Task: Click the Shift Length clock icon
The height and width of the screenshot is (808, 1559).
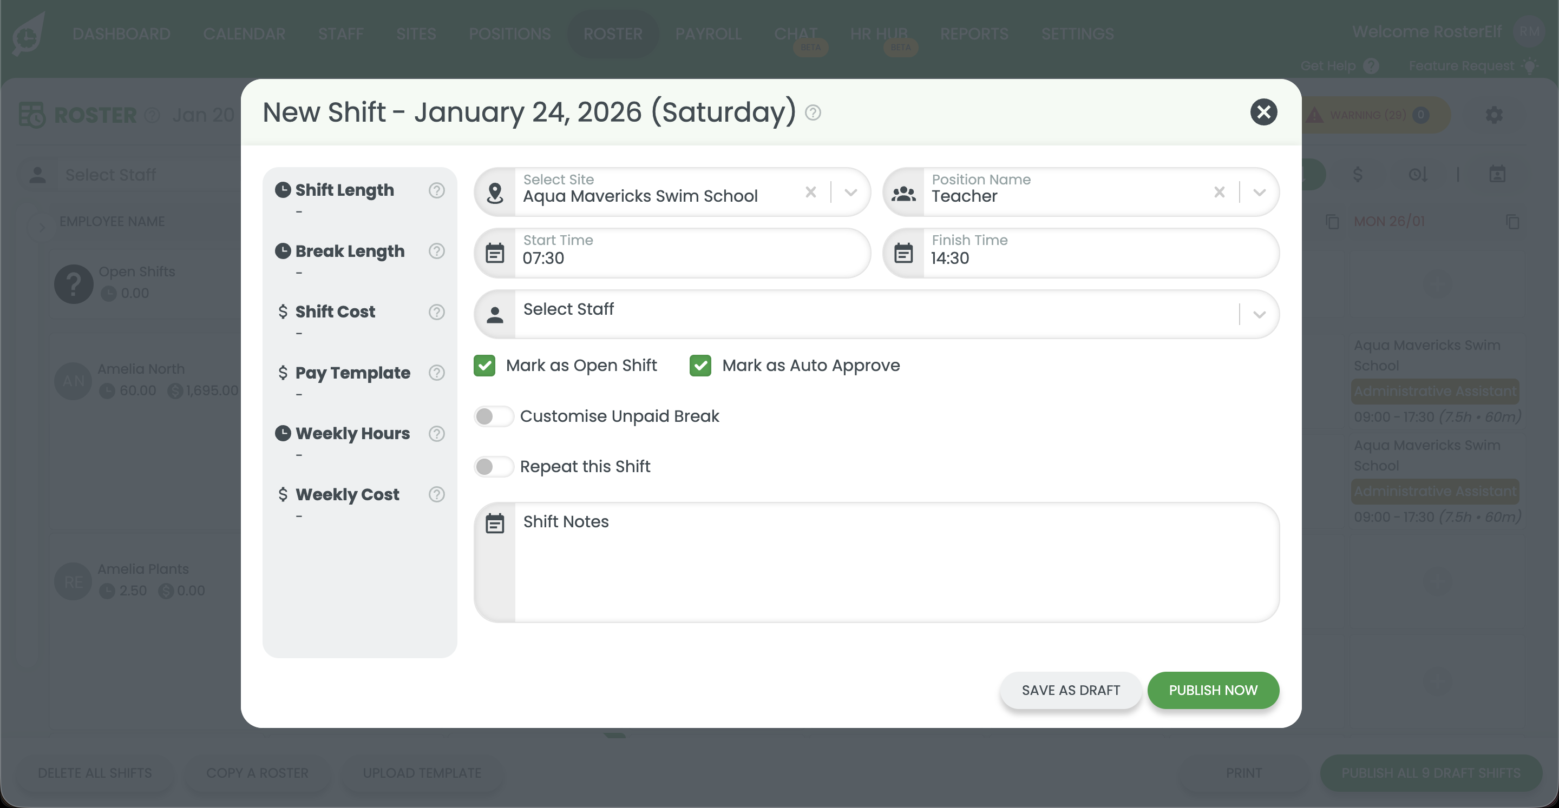Action: pyautogui.click(x=284, y=189)
